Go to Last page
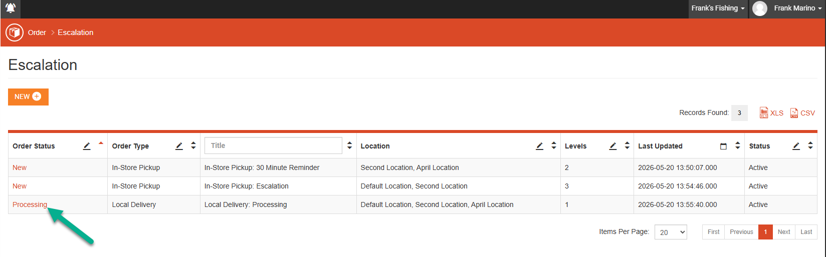Image resolution: width=826 pixels, height=257 pixels. (806, 232)
